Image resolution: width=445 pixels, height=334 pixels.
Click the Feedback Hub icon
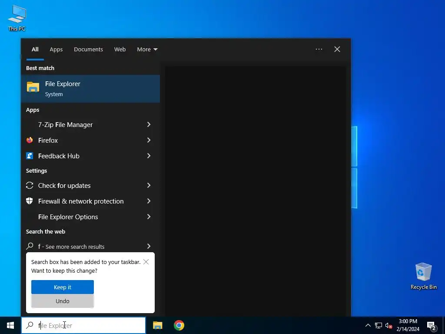pyautogui.click(x=30, y=156)
